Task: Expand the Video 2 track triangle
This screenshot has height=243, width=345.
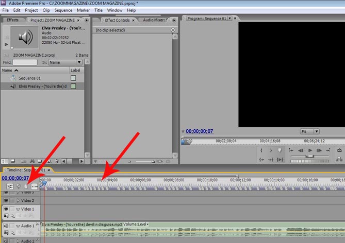Action: [18, 200]
